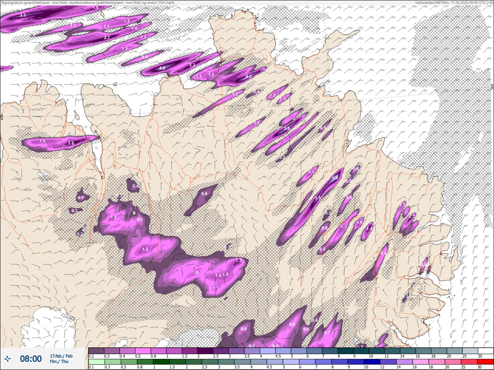Click the precipitation value 2.2 on the map

192,65
